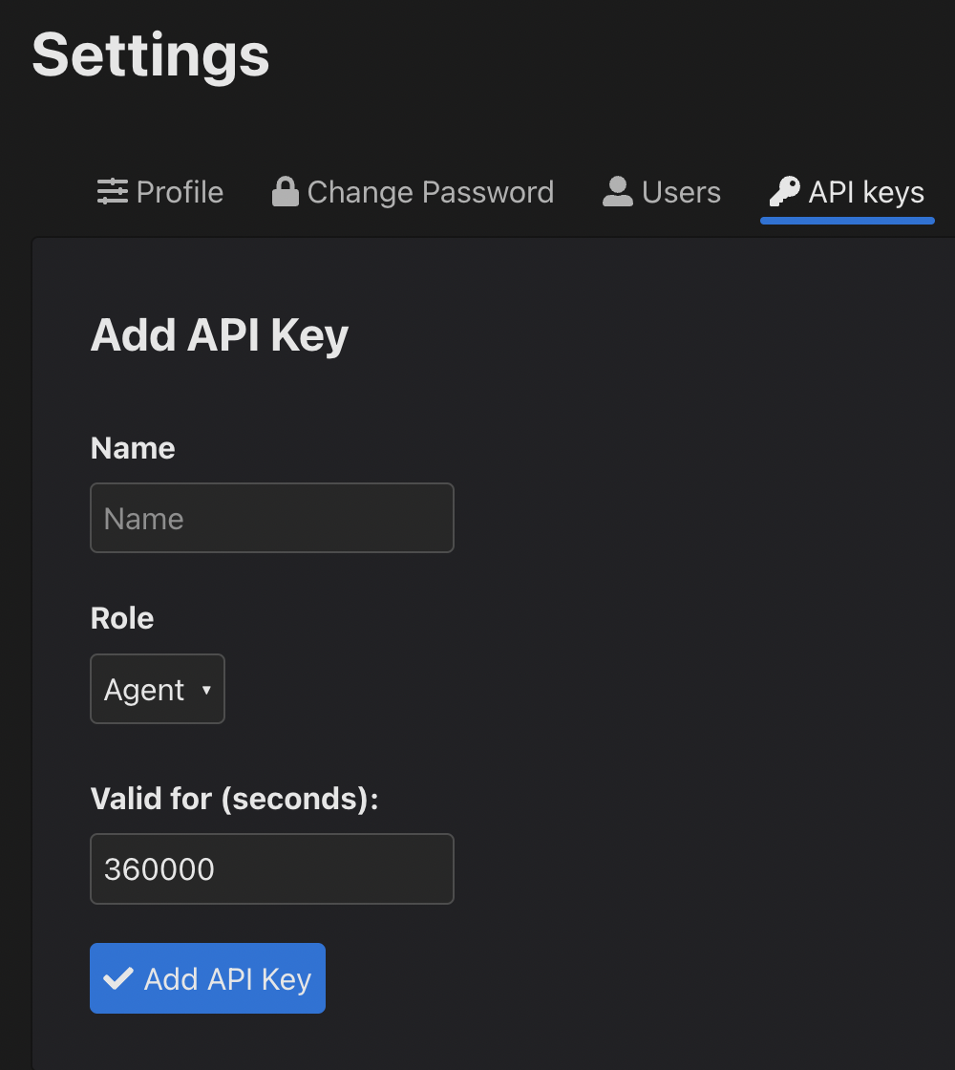Click the Valid for field containing 360000
Screen dimensions: 955x1070
[271, 868]
